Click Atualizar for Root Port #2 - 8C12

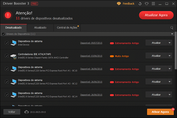coord(156,82)
